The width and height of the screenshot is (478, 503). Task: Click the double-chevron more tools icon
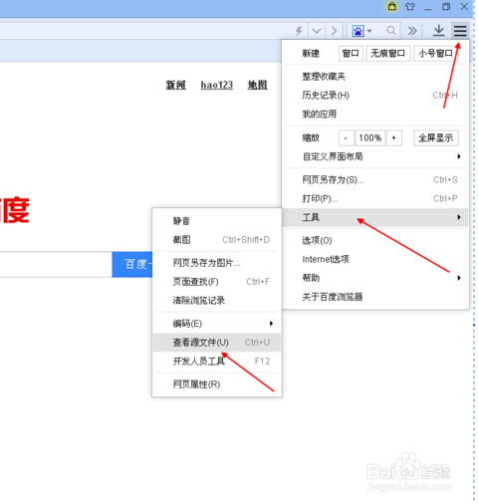tap(412, 31)
